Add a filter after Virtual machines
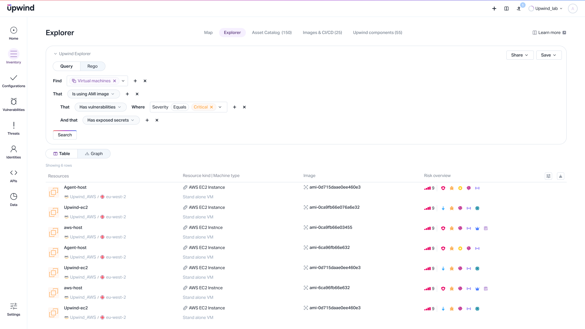 135,81
